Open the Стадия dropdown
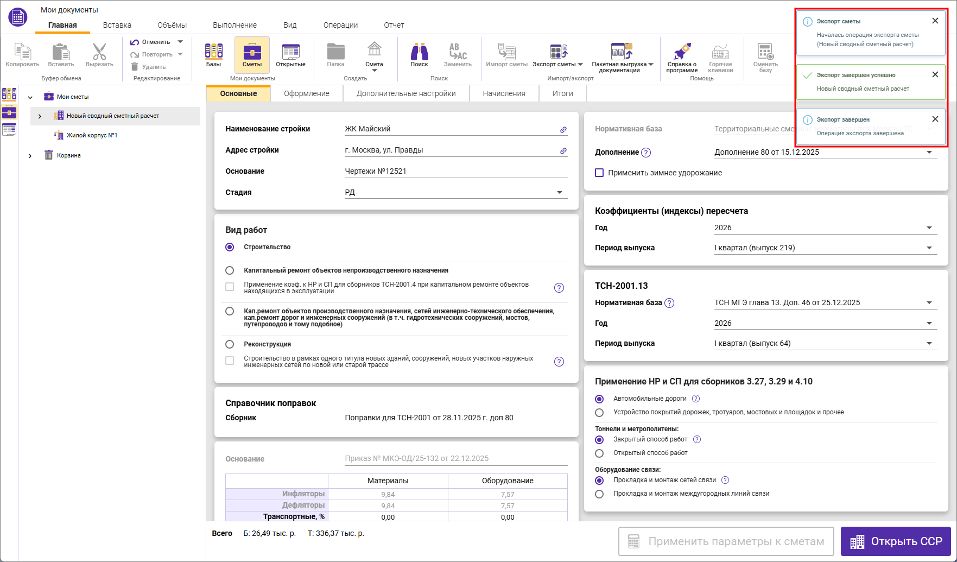This screenshot has height=562, width=957. click(559, 193)
